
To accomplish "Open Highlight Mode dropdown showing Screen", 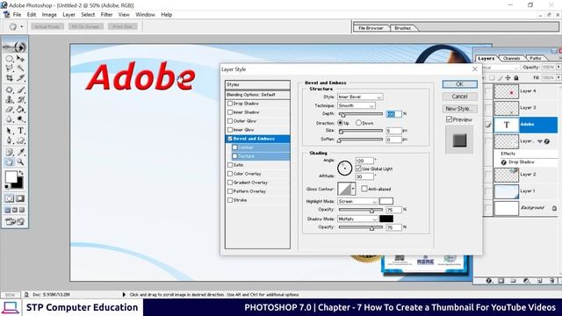I will pos(357,201).
